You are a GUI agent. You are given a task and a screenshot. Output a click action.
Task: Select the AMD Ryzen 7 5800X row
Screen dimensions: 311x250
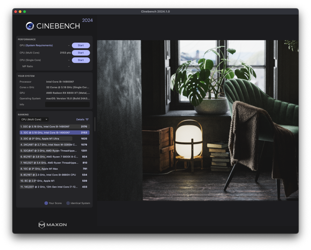[54, 157]
